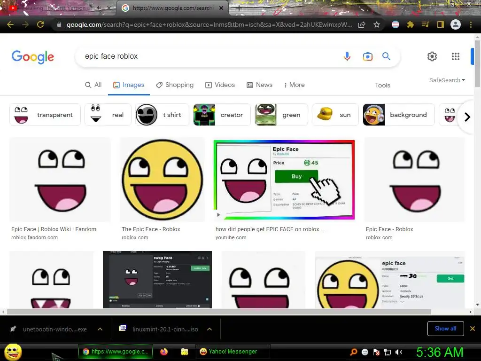Bookmark this page with the star icon
481x361 pixels.
click(x=377, y=24)
